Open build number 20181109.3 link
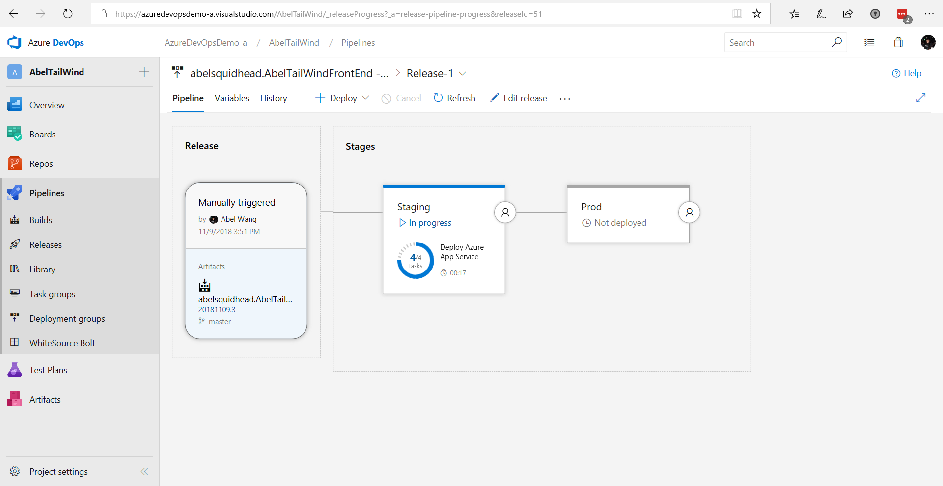Screen dimensions: 943x486 (x=217, y=310)
